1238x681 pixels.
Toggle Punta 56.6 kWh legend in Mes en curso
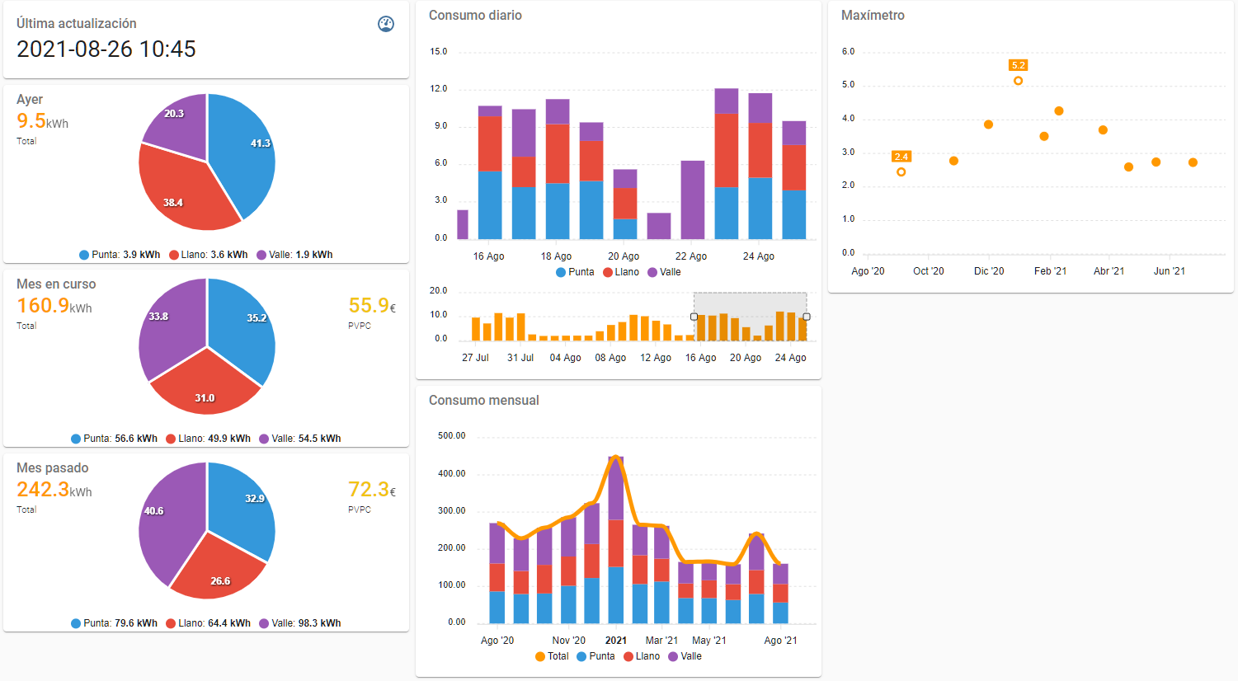(x=114, y=439)
